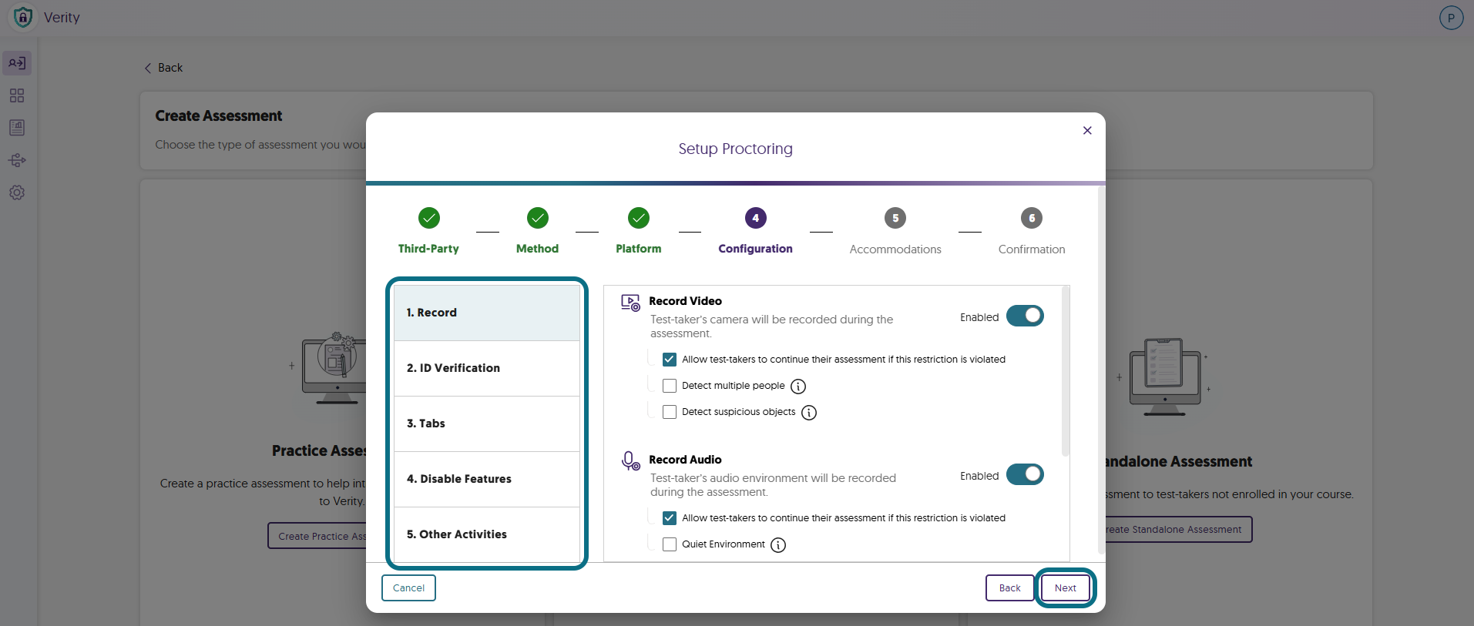Click the Verity shield logo

tap(23, 17)
